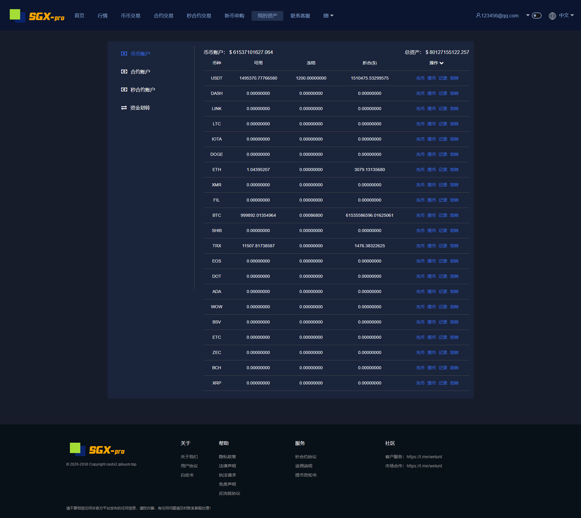Click the globe language icon

coord(552,16)
